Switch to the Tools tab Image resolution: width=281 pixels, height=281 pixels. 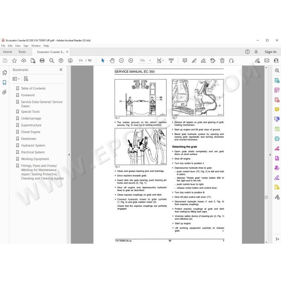22,52
